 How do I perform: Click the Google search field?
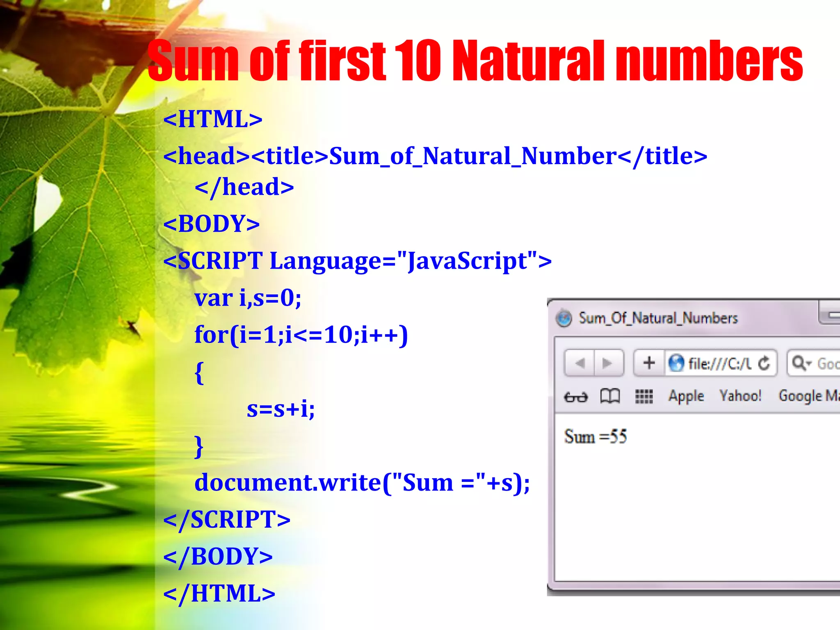pos(814,363)
